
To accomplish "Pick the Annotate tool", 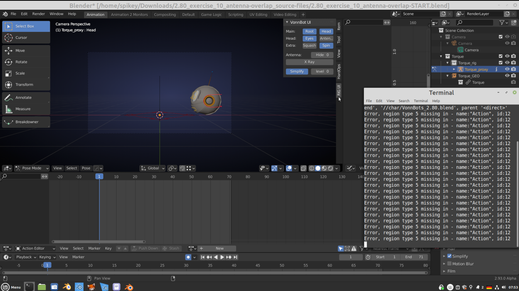I will 26,97.
